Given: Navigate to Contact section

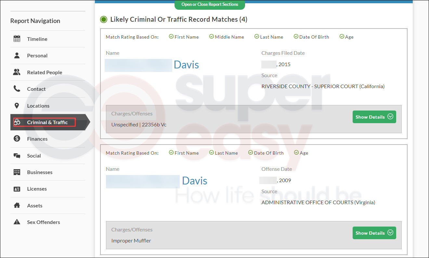Looking at the screenshot, I should pos(47,89).
